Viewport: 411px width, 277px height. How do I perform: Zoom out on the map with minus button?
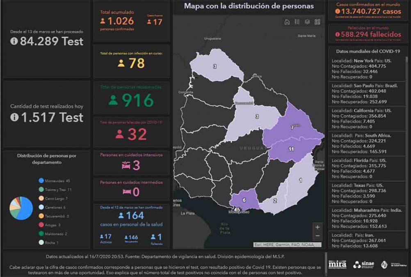point(317,236)
